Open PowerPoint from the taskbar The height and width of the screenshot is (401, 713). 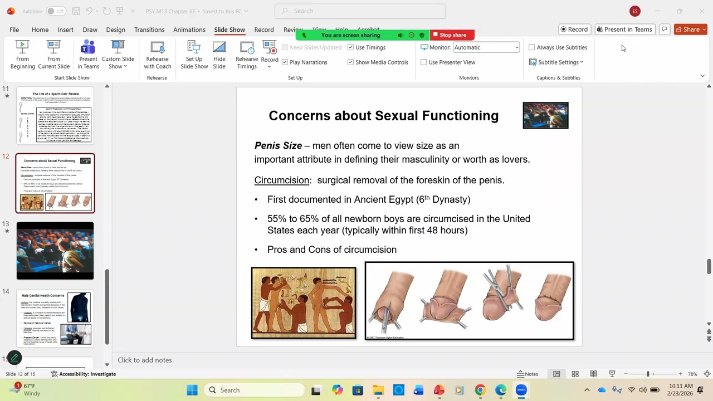pyautogui.click(x=439, y=390)
